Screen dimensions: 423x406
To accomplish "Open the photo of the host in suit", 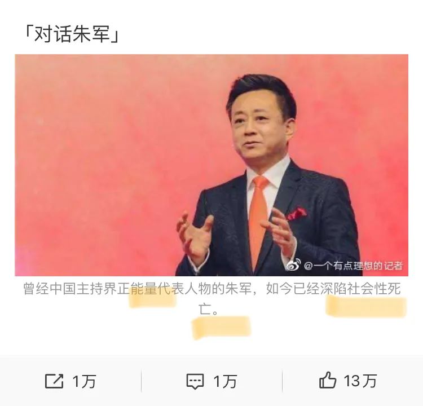I will [211, 165].
